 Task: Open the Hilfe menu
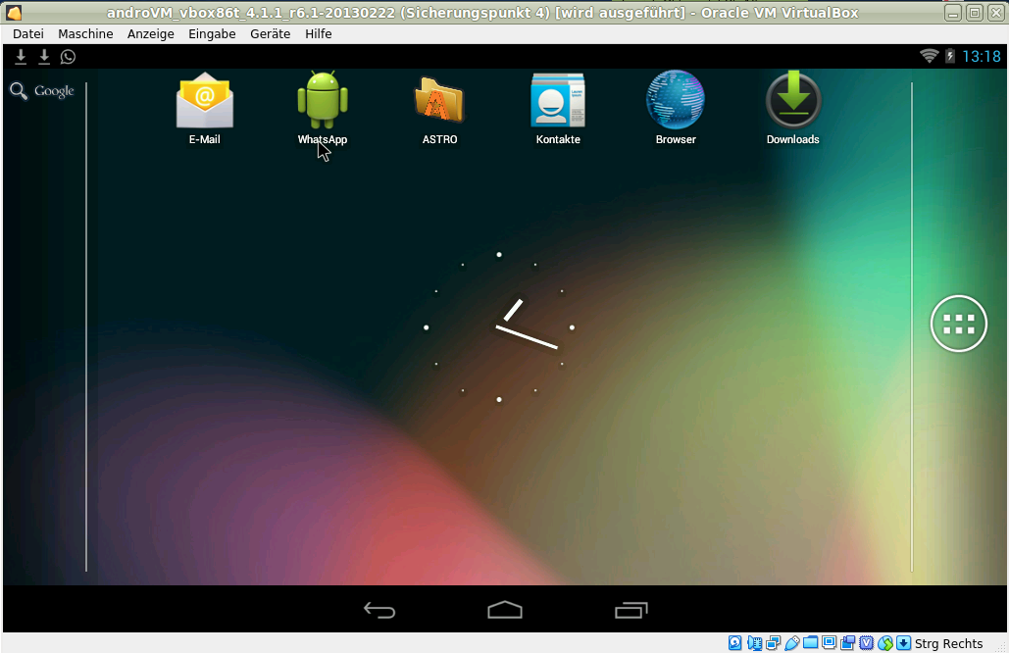tap(319, 33)
